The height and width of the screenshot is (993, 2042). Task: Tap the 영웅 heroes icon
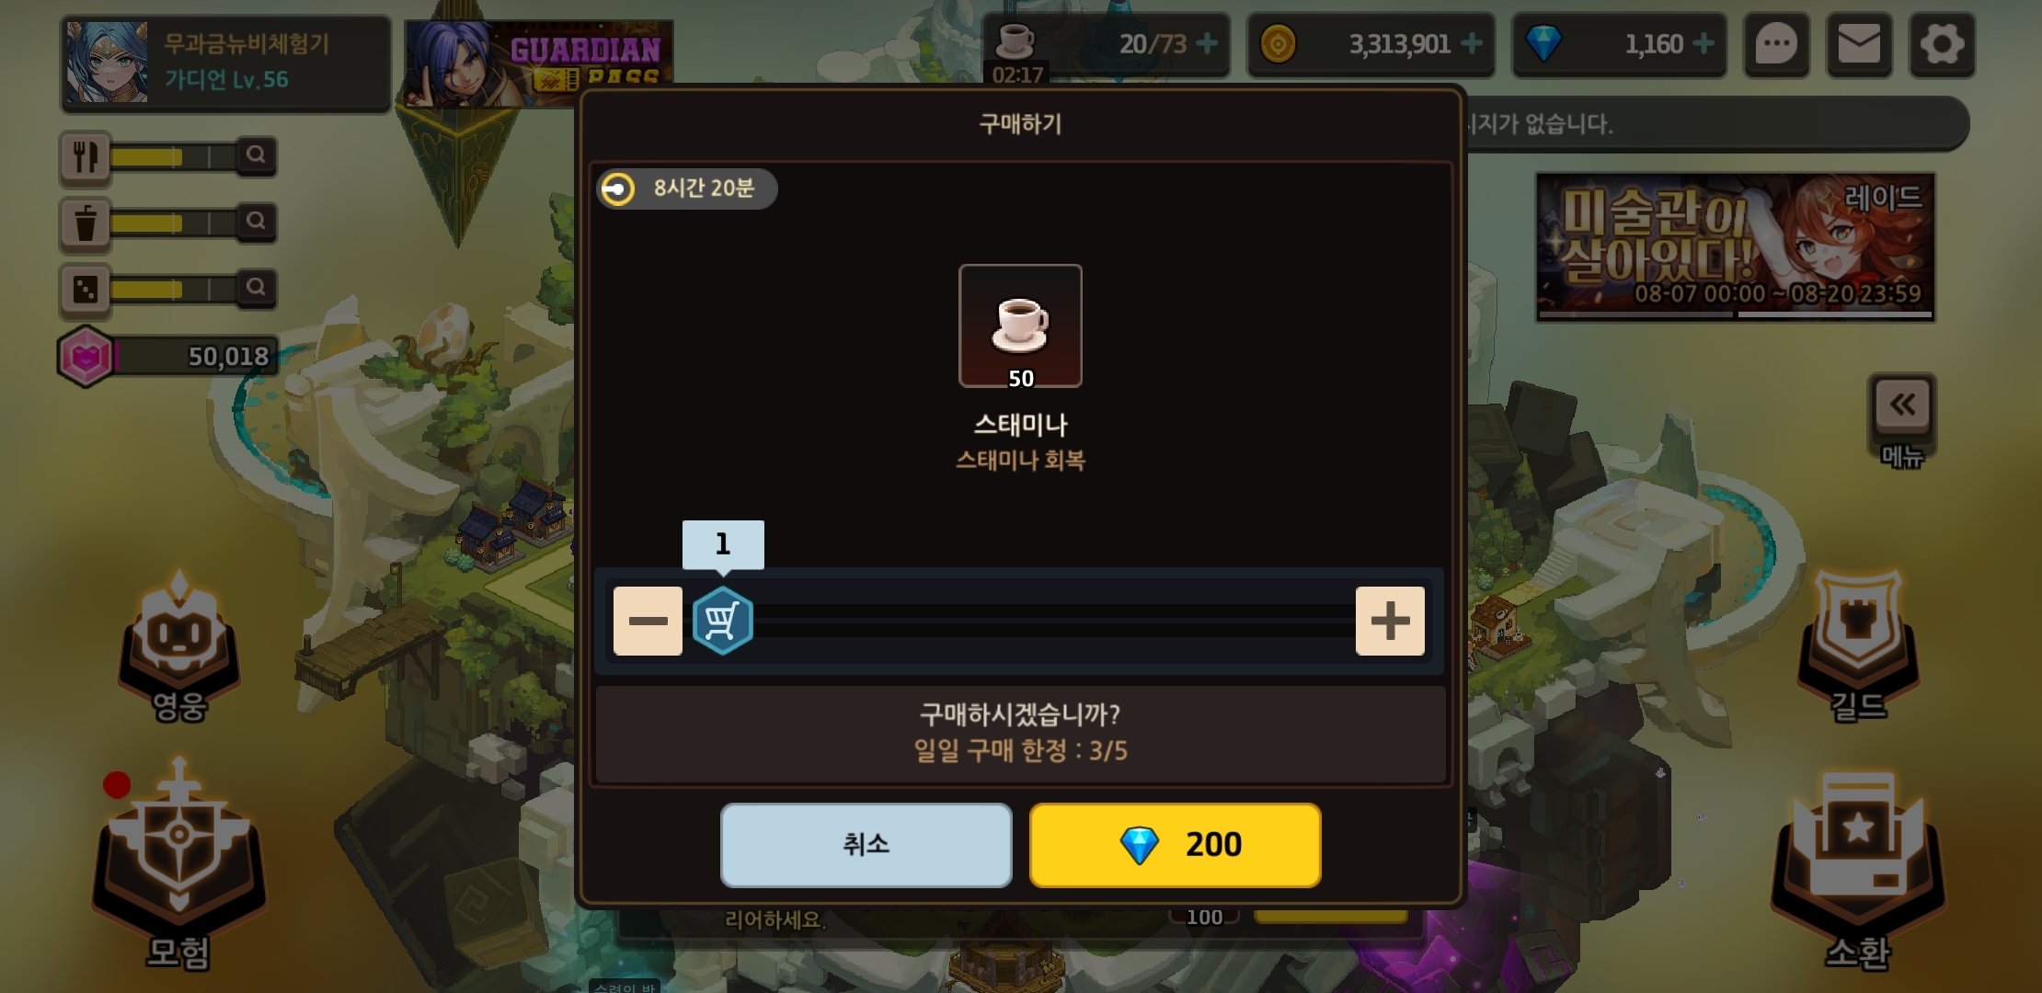(179, 645)
